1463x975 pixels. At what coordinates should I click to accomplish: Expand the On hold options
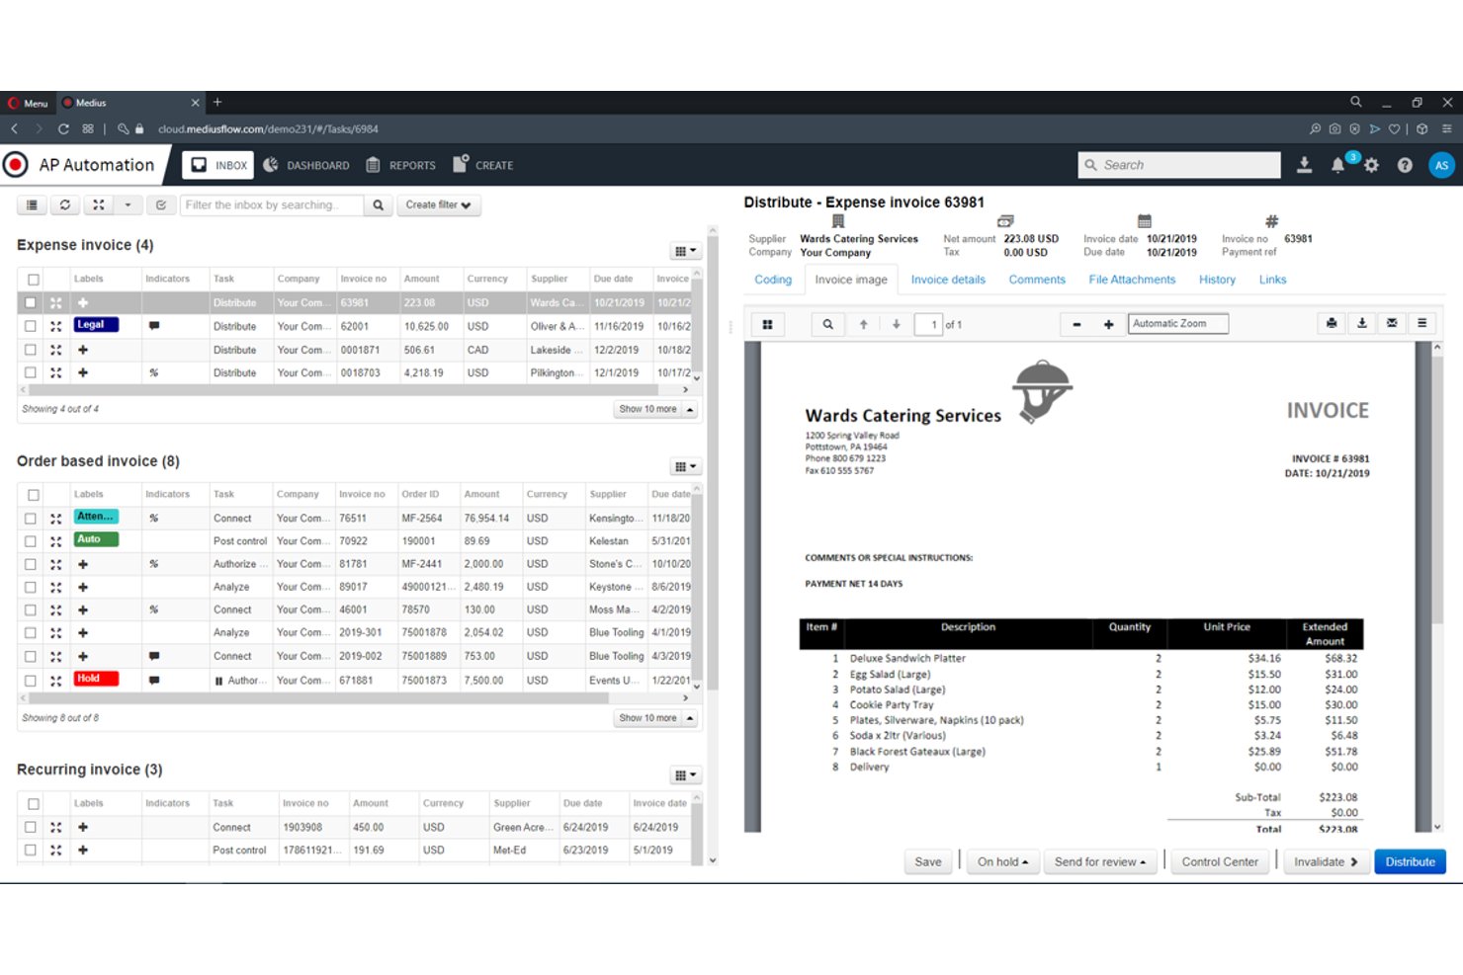pos(1002,862)
